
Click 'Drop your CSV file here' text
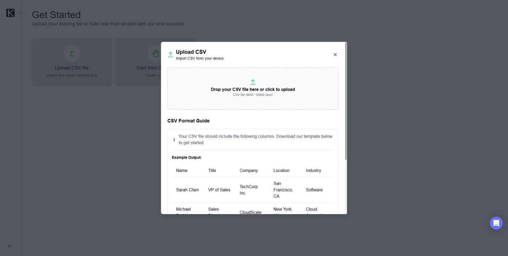click(x=253, y=89)
